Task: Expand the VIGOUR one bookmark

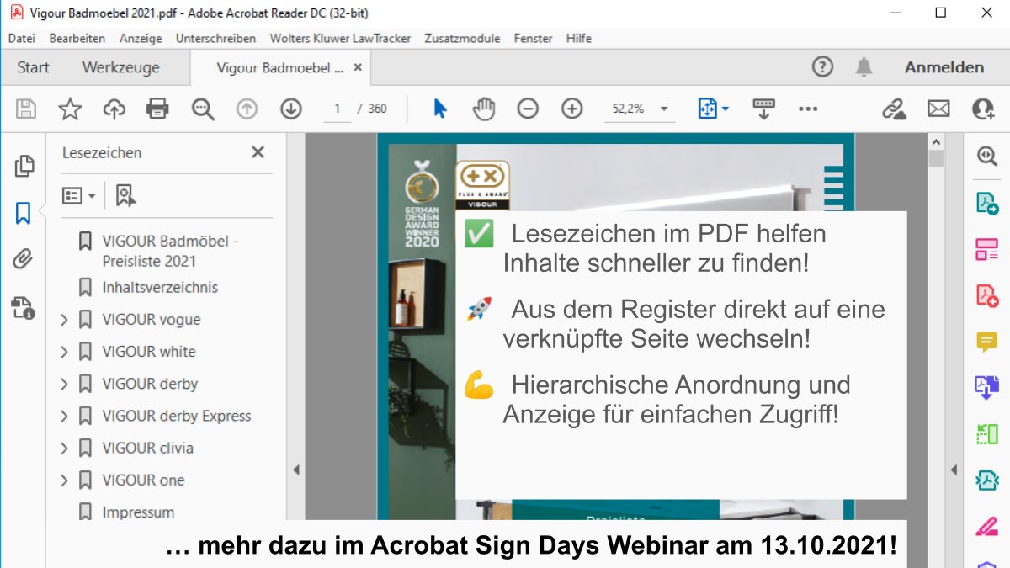Action: coord(65,480)
